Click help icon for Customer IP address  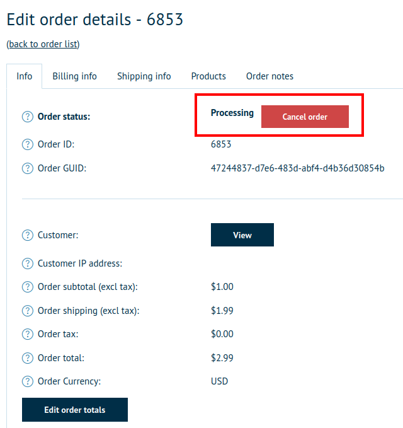pyautogui.click(x=27, y=263)
